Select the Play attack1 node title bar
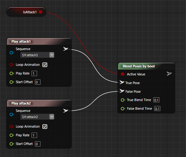The height and width of the screenshot is (157, 186). tap(39, 41)
